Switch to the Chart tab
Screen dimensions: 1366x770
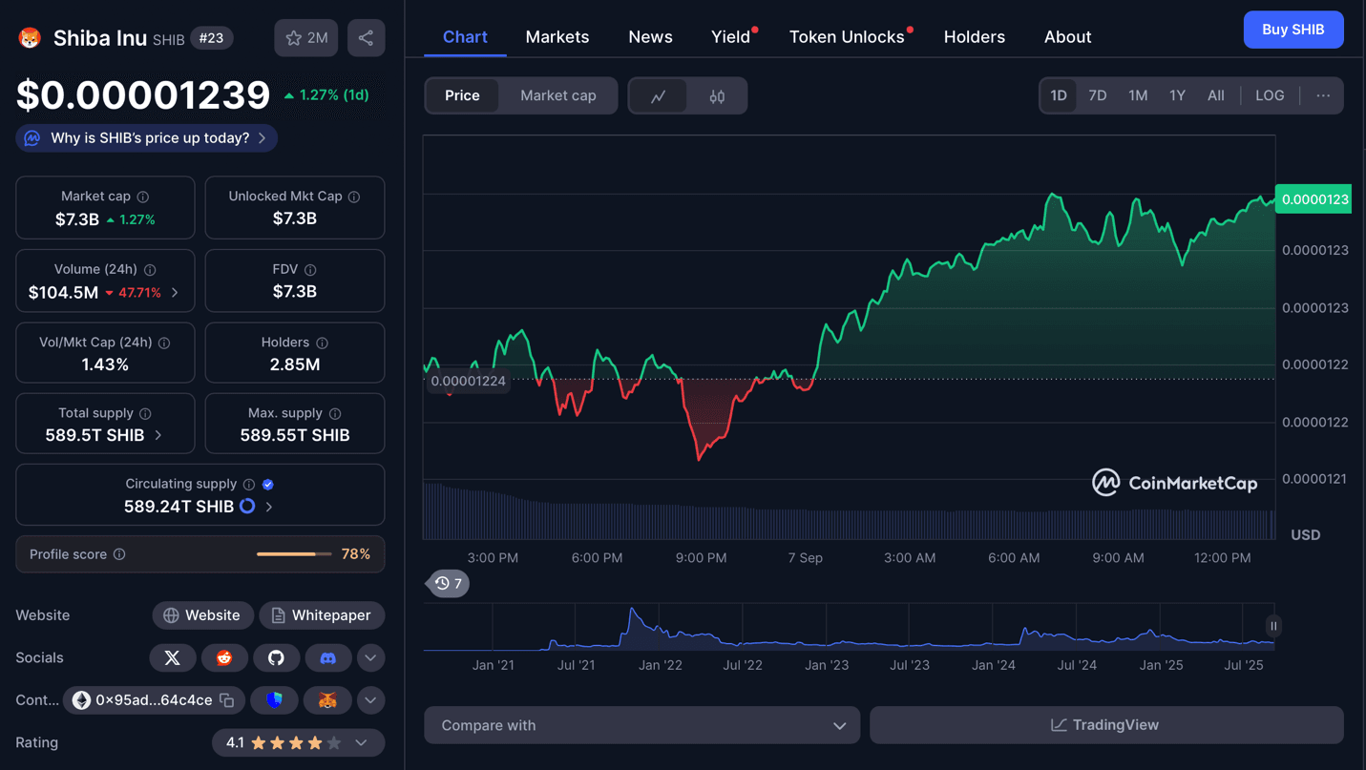click(465, 36)
